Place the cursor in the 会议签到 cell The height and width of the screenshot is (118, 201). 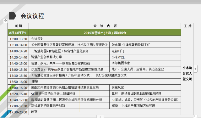[x=105, y=39]
